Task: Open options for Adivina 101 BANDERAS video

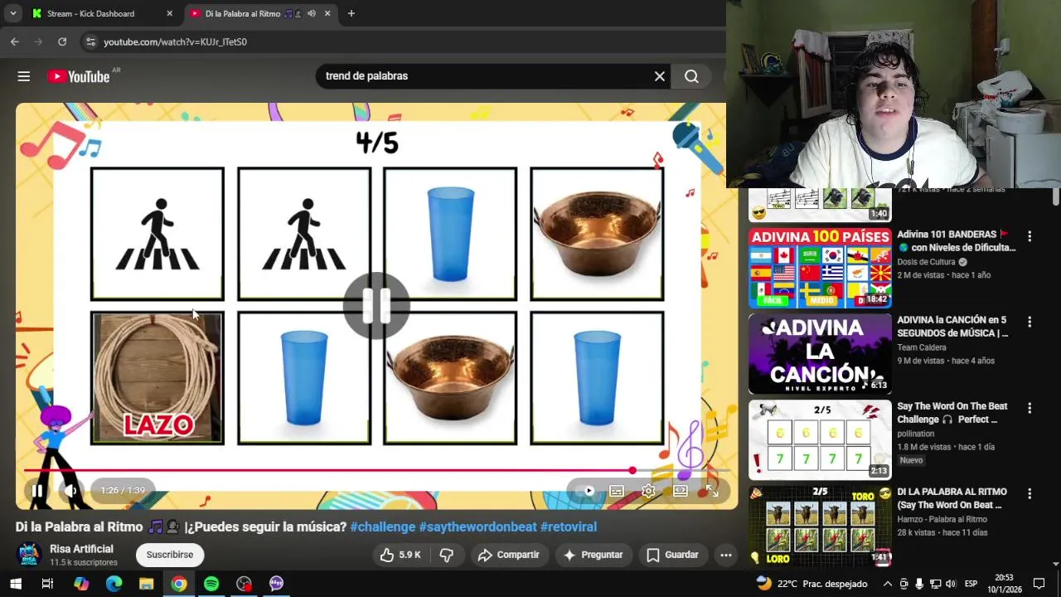Action: 1030,236
